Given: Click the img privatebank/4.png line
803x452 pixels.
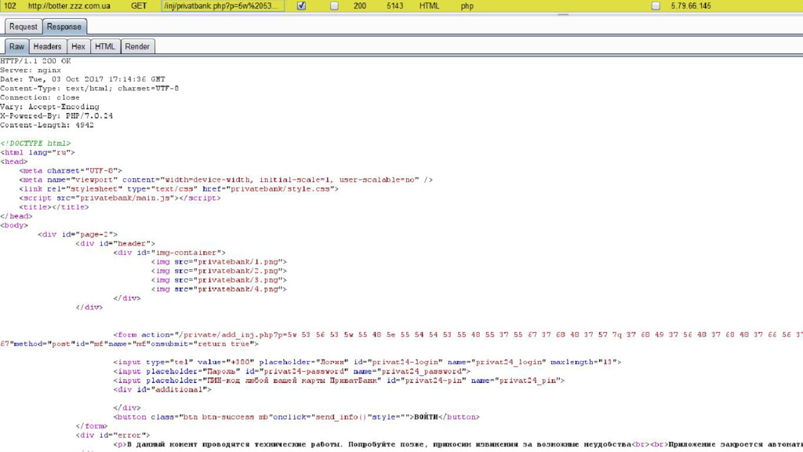Looking at the screenshot, I should pyautogui.click(x=219, y=290).
